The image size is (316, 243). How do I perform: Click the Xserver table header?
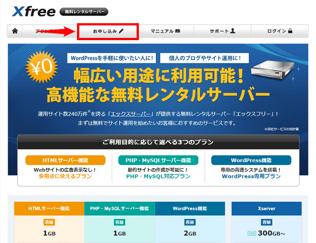(x=267, y=209)
